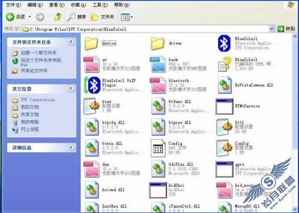
Task: Open the 工具(T) menu
Action: [x=100, y=5]
